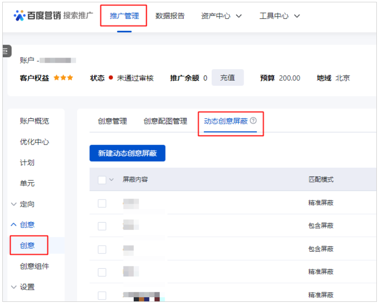Viewport: 381px width, 306px height.
Task: Collapse the 定向 section in the sidebar
Action: pos(14,204)
